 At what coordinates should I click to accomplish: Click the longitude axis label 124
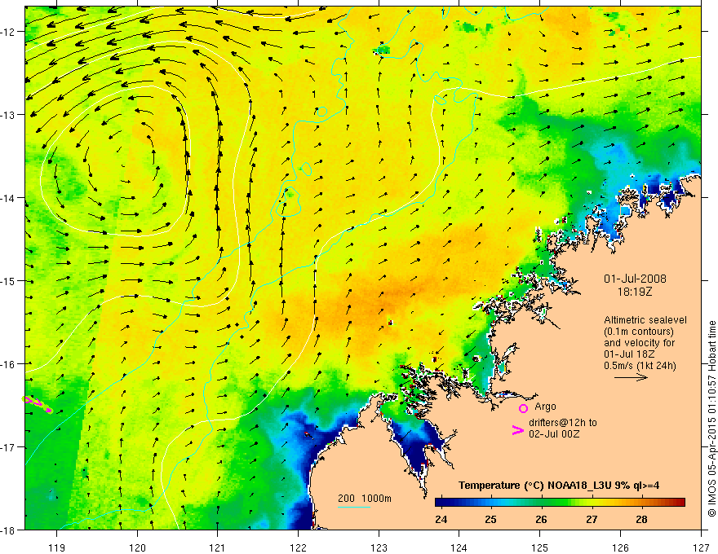(x=459, y=547)
